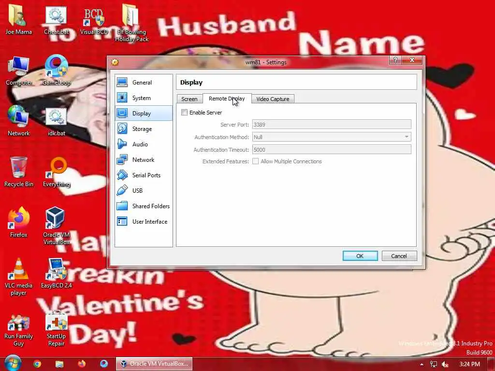Activate Oracle VM VirtualBox taskbar button
Viewport: 495px width, 371px height.
pyautogui.click(x=154, y=364)
